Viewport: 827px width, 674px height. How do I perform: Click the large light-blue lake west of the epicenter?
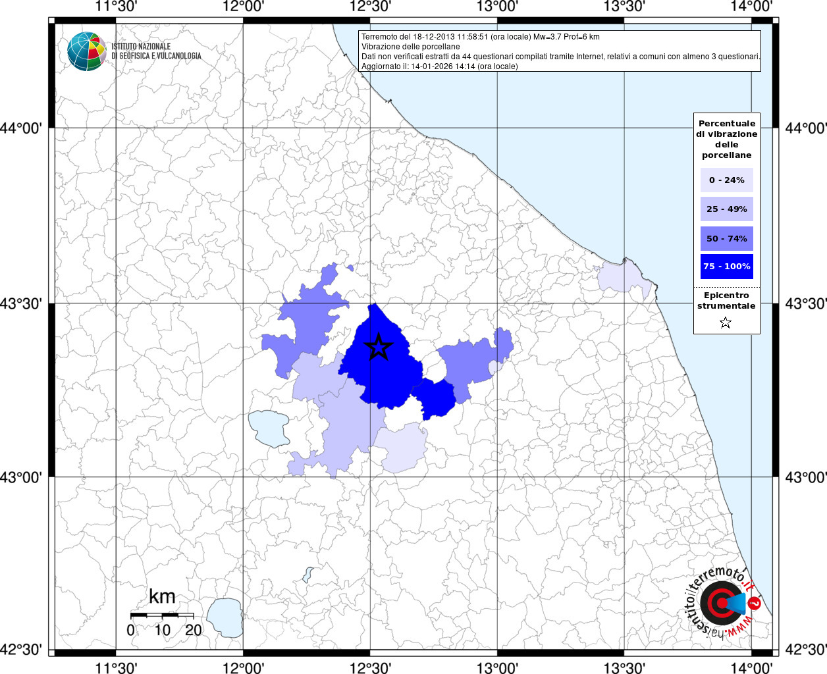(x=269, y=428)
